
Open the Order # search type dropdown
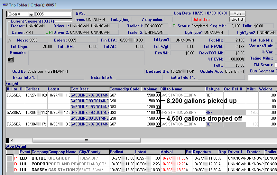(31, 14)
